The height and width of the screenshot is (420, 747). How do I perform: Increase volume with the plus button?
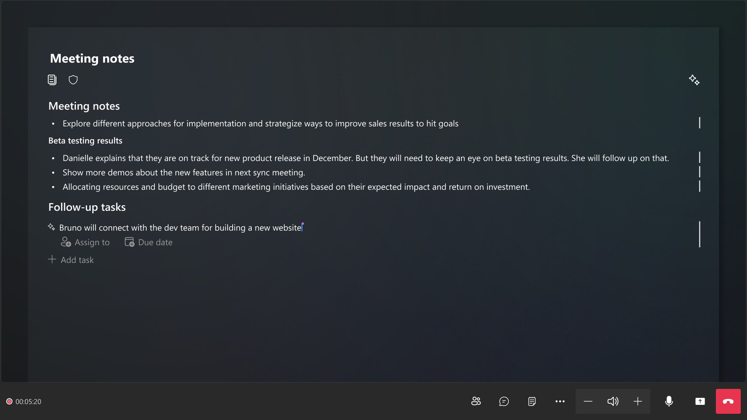pos(638,401)
